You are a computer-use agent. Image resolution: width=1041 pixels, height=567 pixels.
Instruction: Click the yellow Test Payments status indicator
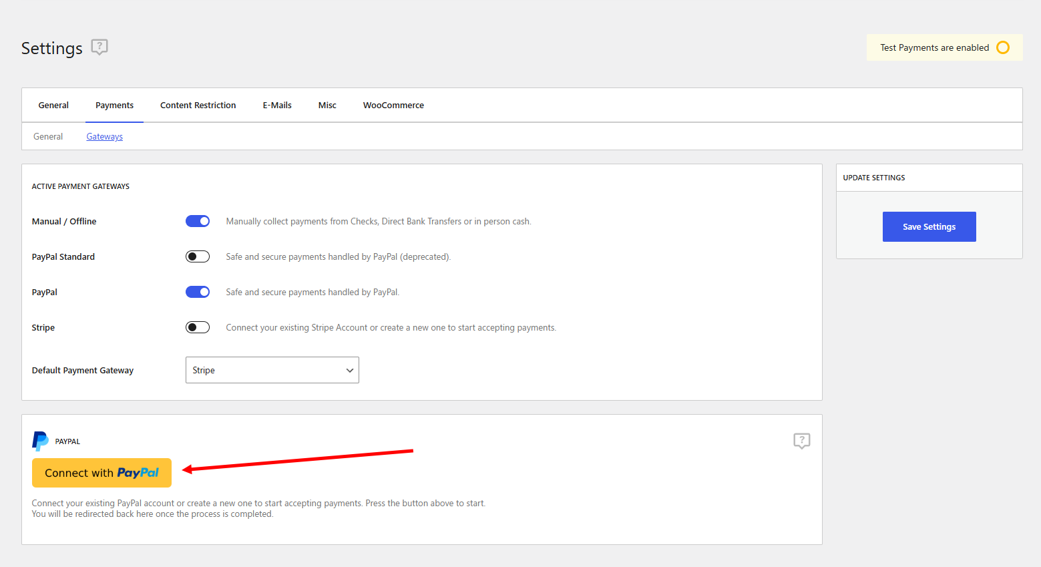(1002, 47)
